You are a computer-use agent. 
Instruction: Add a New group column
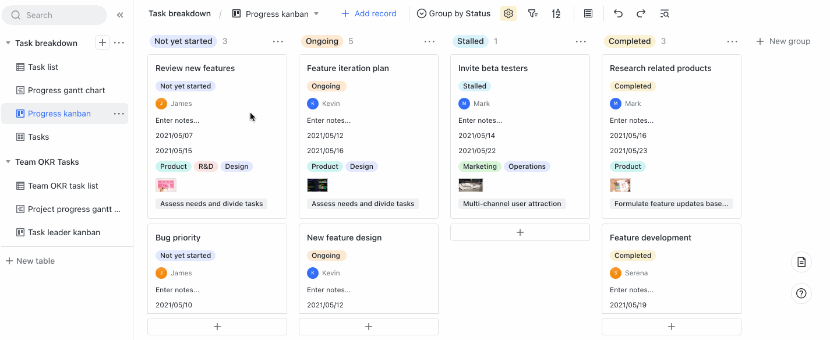click(x=783, y=41)
